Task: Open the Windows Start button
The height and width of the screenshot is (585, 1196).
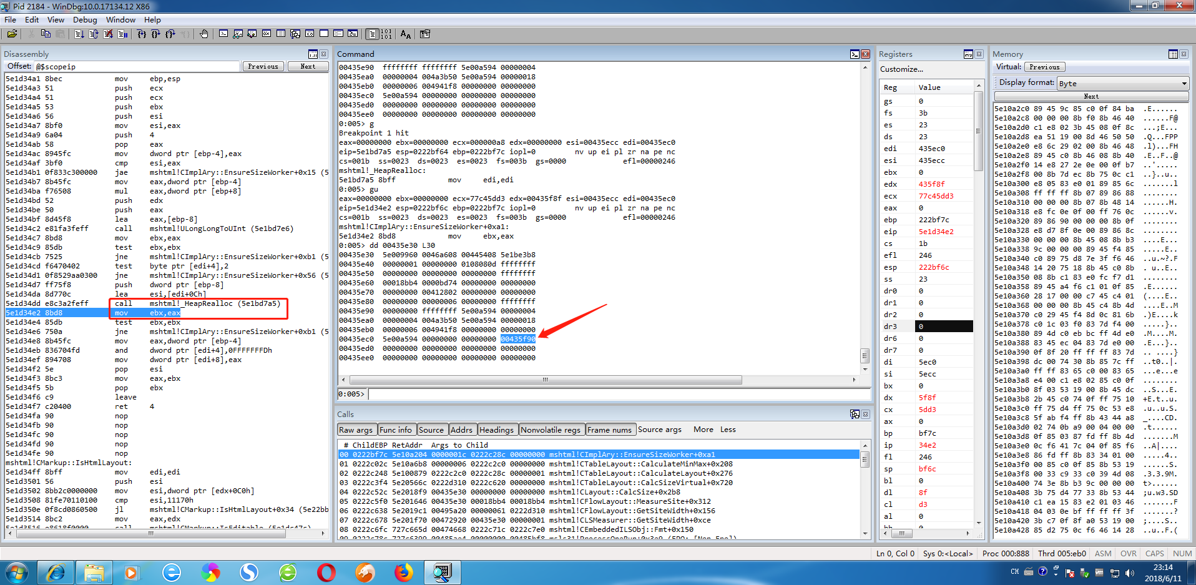Action: click(x=17, y=572)
